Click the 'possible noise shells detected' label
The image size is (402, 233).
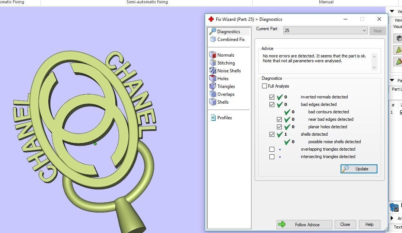point(335,142)
